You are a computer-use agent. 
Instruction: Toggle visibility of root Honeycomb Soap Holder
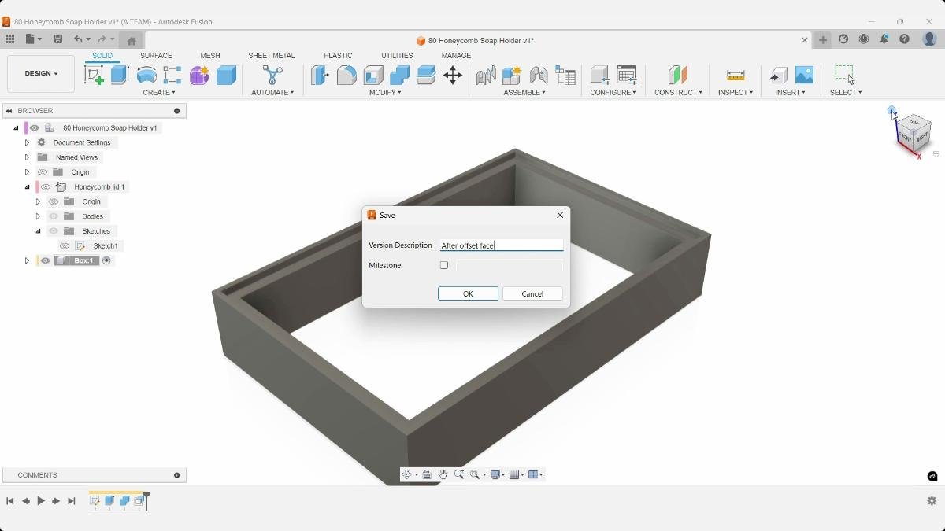tap(35, 127)
